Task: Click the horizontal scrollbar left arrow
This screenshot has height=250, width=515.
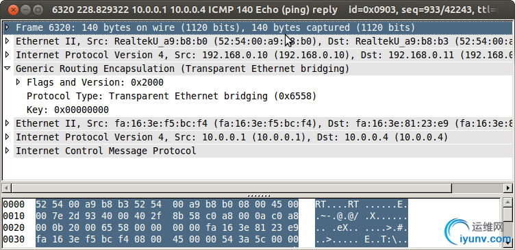Action: tap(7, 188)
